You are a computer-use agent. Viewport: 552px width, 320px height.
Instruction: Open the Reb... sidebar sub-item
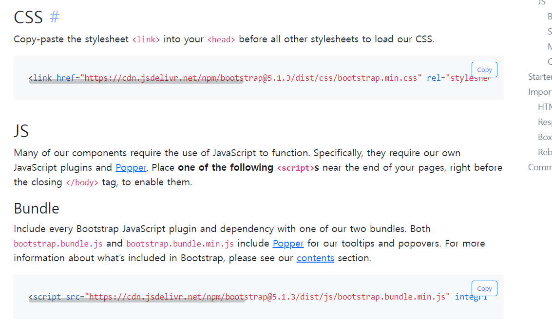(545, 152)
